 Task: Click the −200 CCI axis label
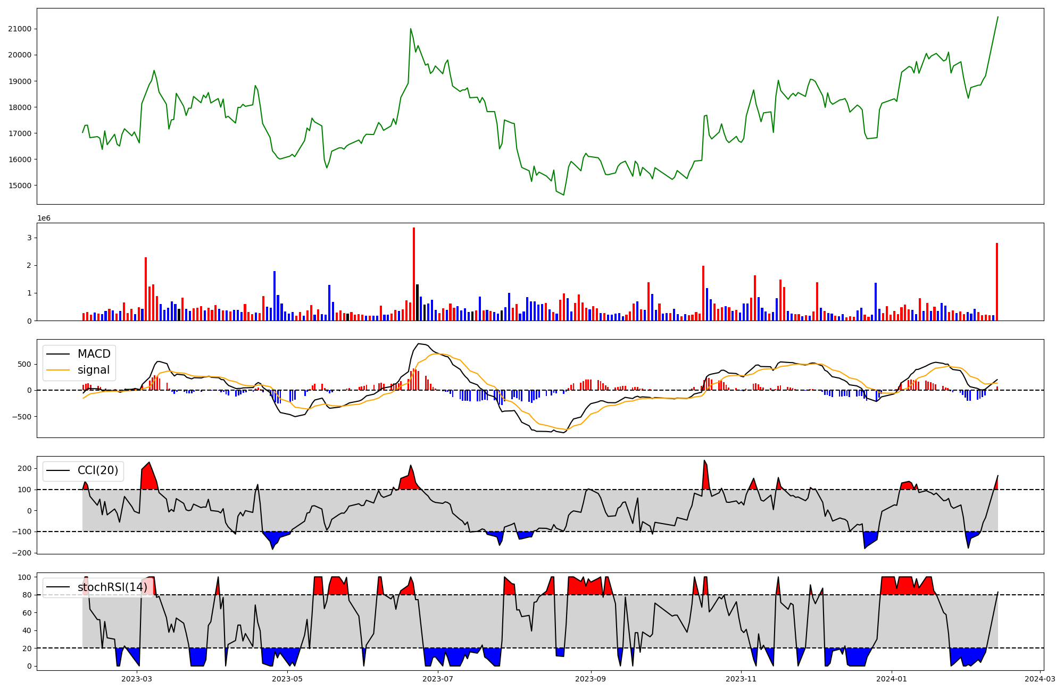pyautogui.click(x=22, y=553)
